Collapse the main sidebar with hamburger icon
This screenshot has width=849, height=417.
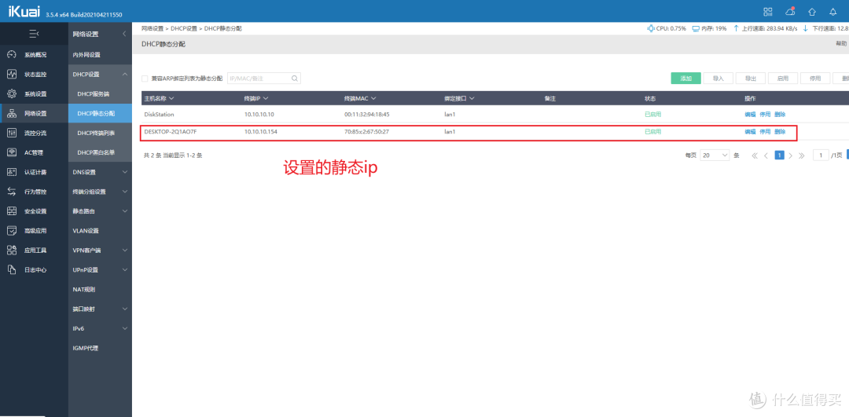pyautogui.click(x=34, y=34)
